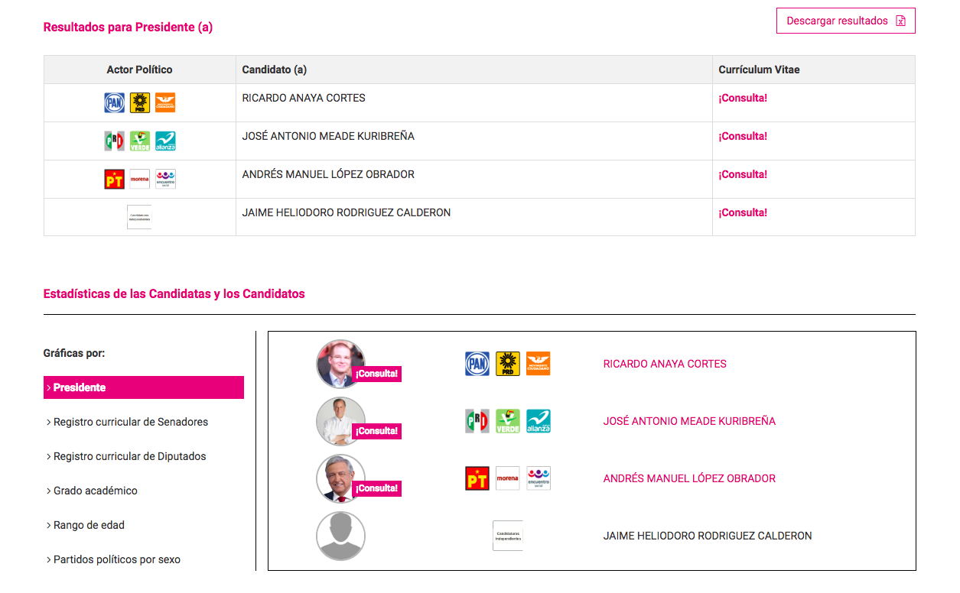Click the Nueva Alianza checkmark logo
Viewport: 960px width, 593px height.
(x=164, y=141)
